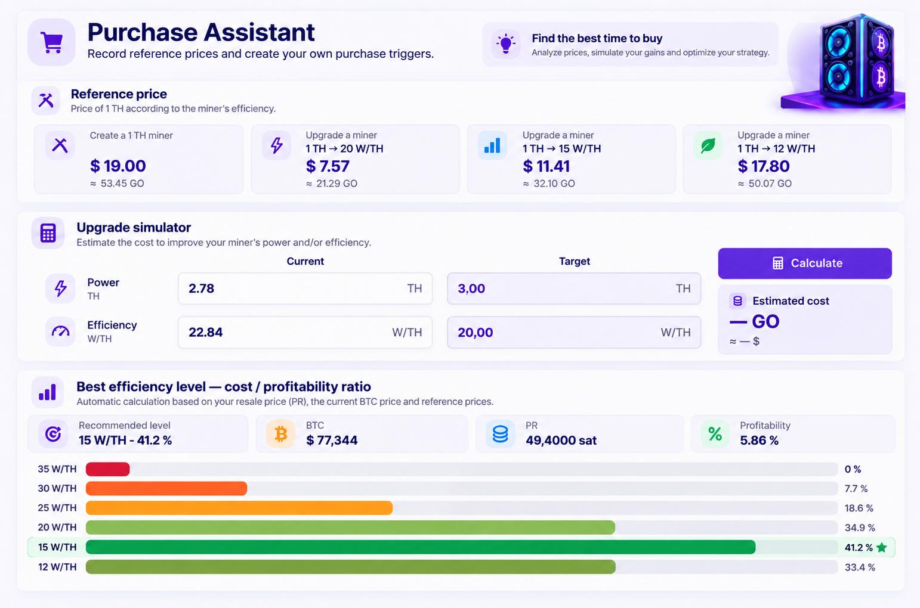Click the green star next to 41.2 %
920x608 pixels.
882,547
